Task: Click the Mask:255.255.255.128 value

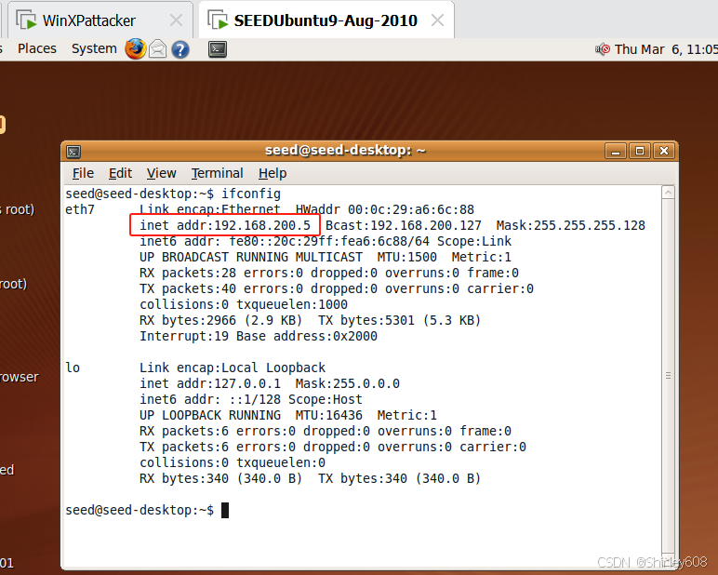Action: [570, 225]
